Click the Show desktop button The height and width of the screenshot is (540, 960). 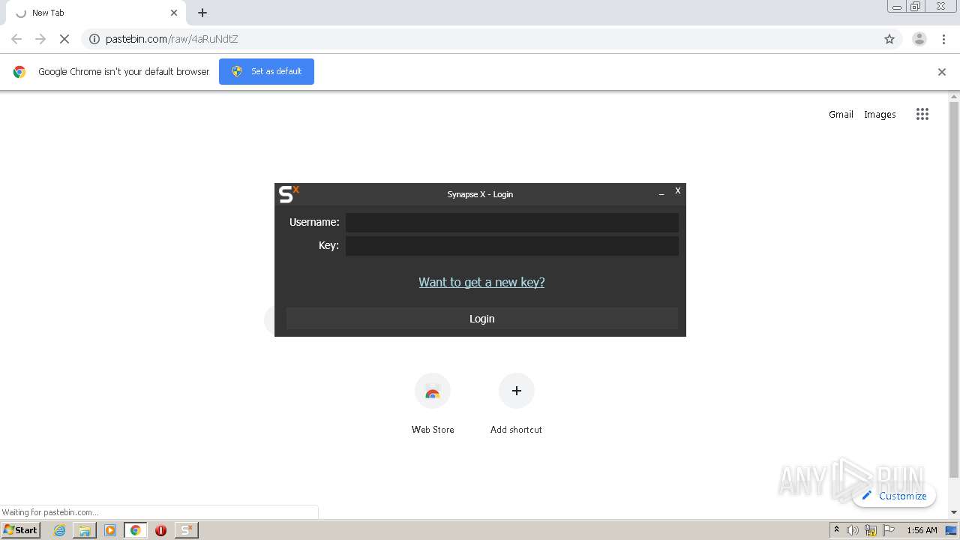click(x=951, y=530)
